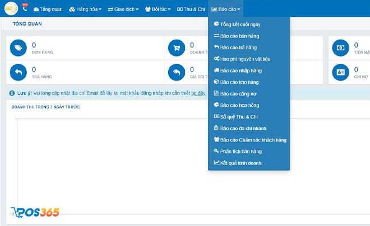Open Thu & Chi from navigation bar
The height and width of the screenshot is (226, 370).
(x=191, y=10)
